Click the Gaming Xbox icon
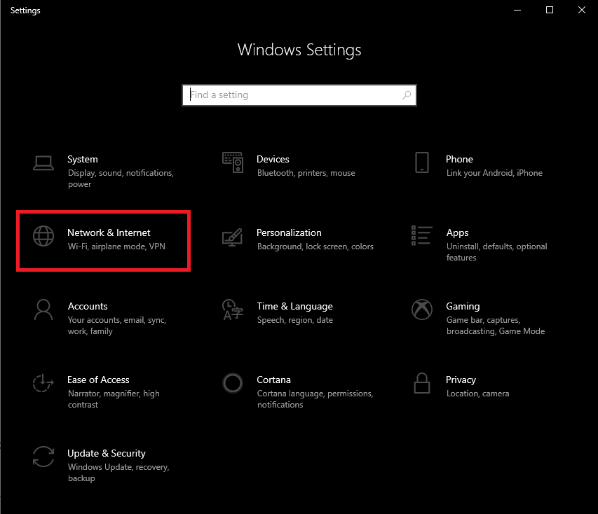This screenshot has height=514, width=598. click(422, 310)
